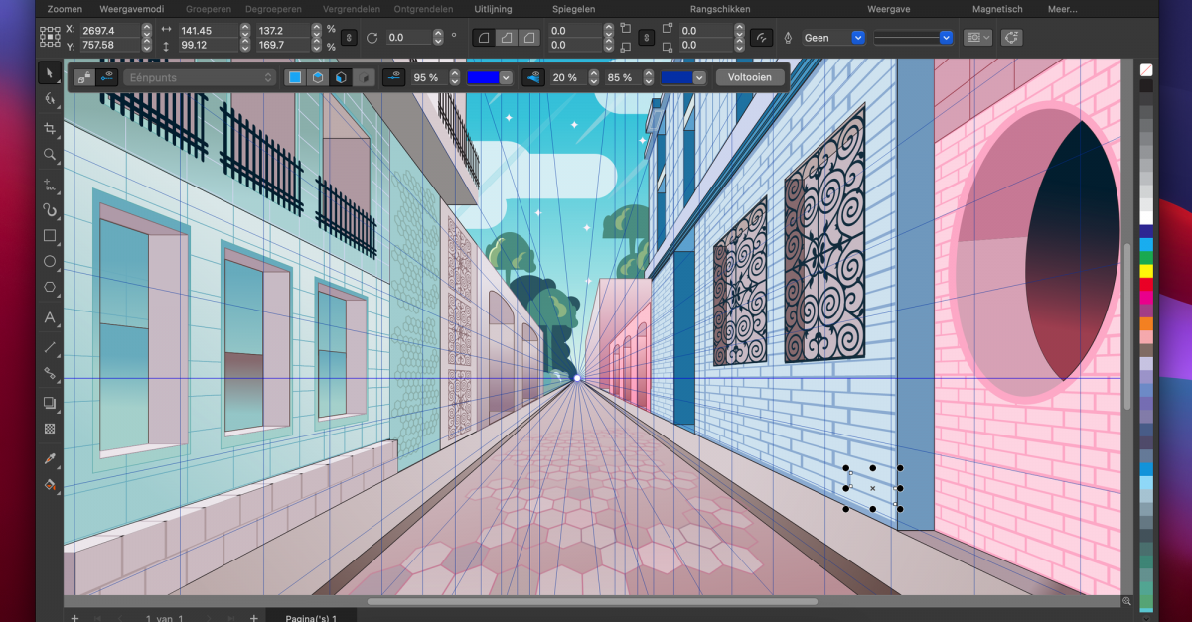Select the Color Eyedropper tool
This screenshot has height=622, width=1192.
[x=50, y=458]
